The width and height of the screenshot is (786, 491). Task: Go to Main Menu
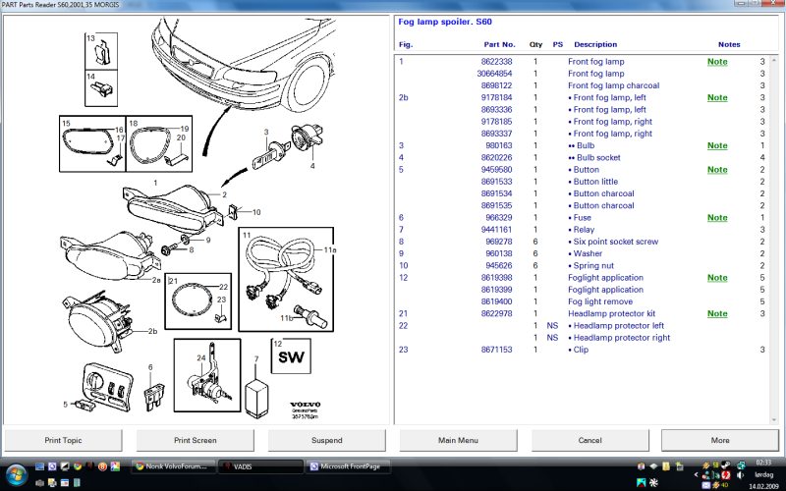pos(458,440)
